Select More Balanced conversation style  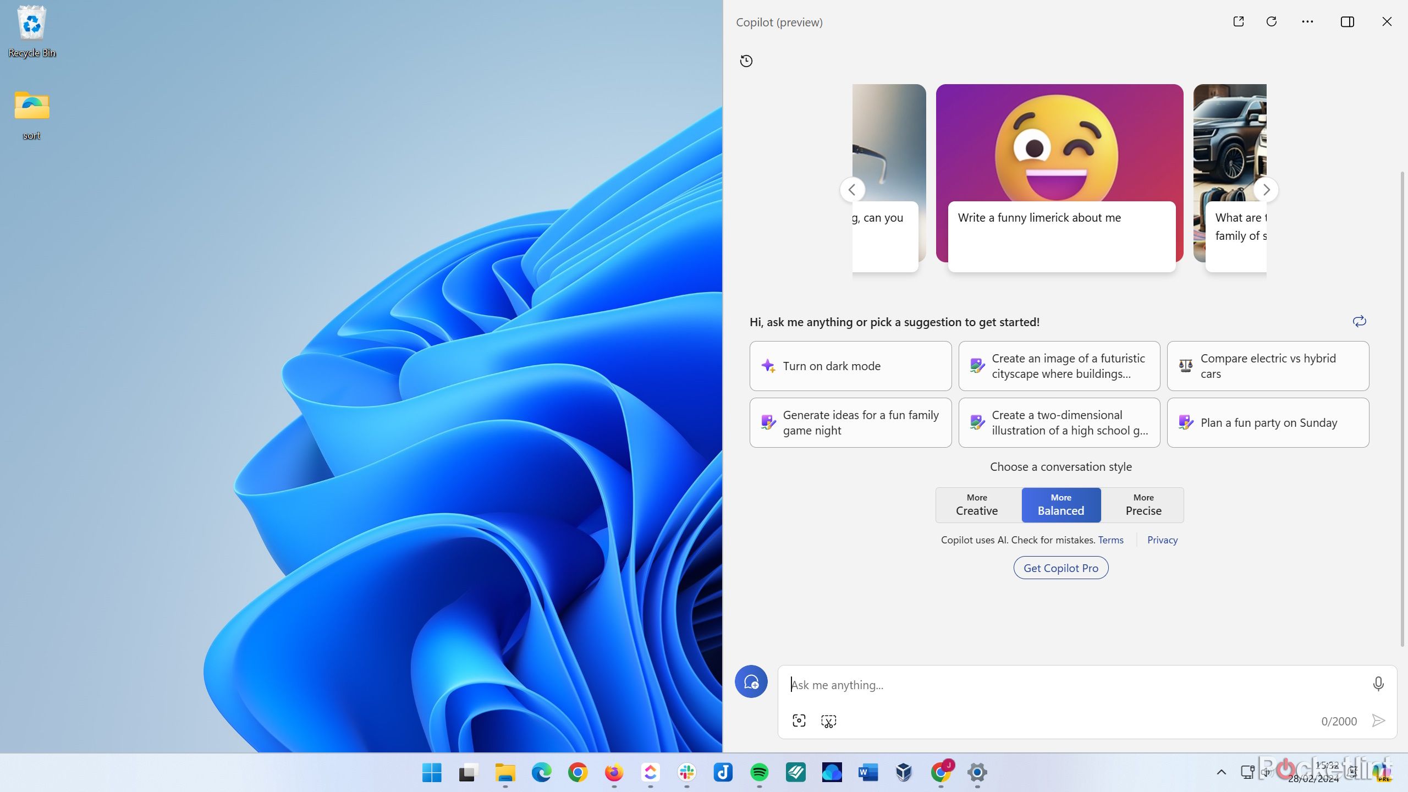pyautogui.click(x=1061, y=505)
